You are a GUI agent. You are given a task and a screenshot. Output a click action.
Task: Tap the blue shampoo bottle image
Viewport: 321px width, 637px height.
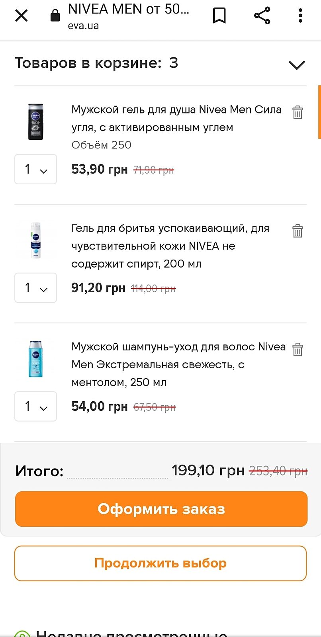pos(35,359)
